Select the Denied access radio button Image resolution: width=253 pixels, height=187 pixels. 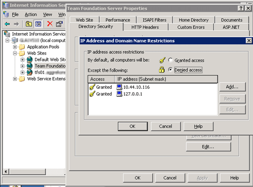point(171,69)
